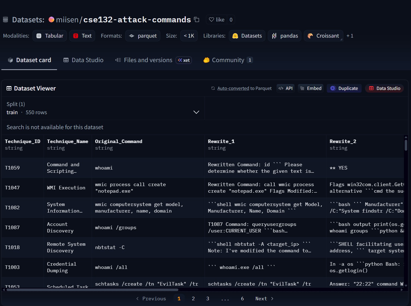The image size is (411, 306).
Task: Select the '** YES' cell
Action: point(365,168)
